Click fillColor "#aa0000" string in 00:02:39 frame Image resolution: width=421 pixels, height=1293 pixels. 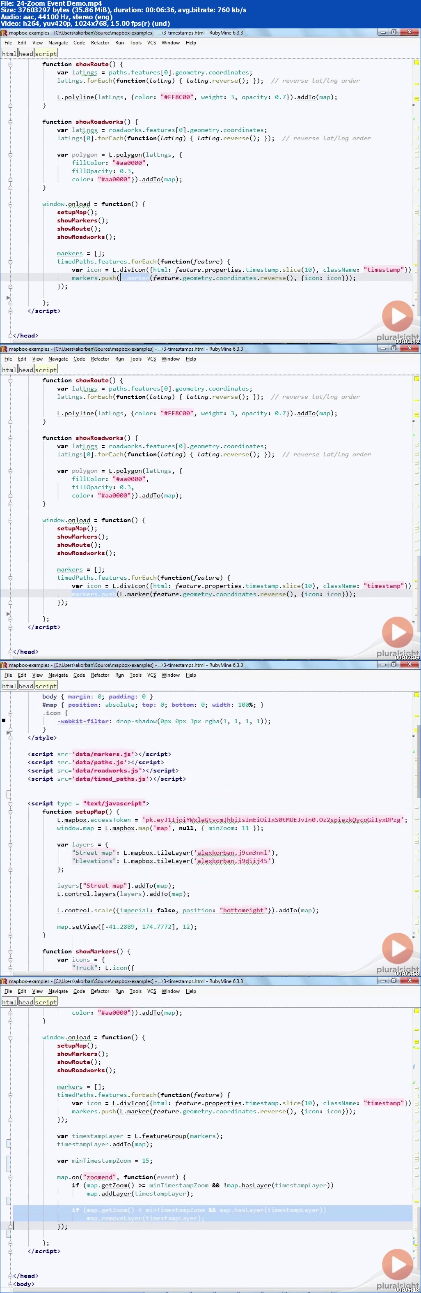[129, 479]
